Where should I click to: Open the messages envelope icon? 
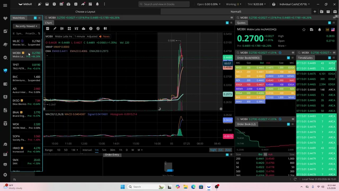pos(61,4)
